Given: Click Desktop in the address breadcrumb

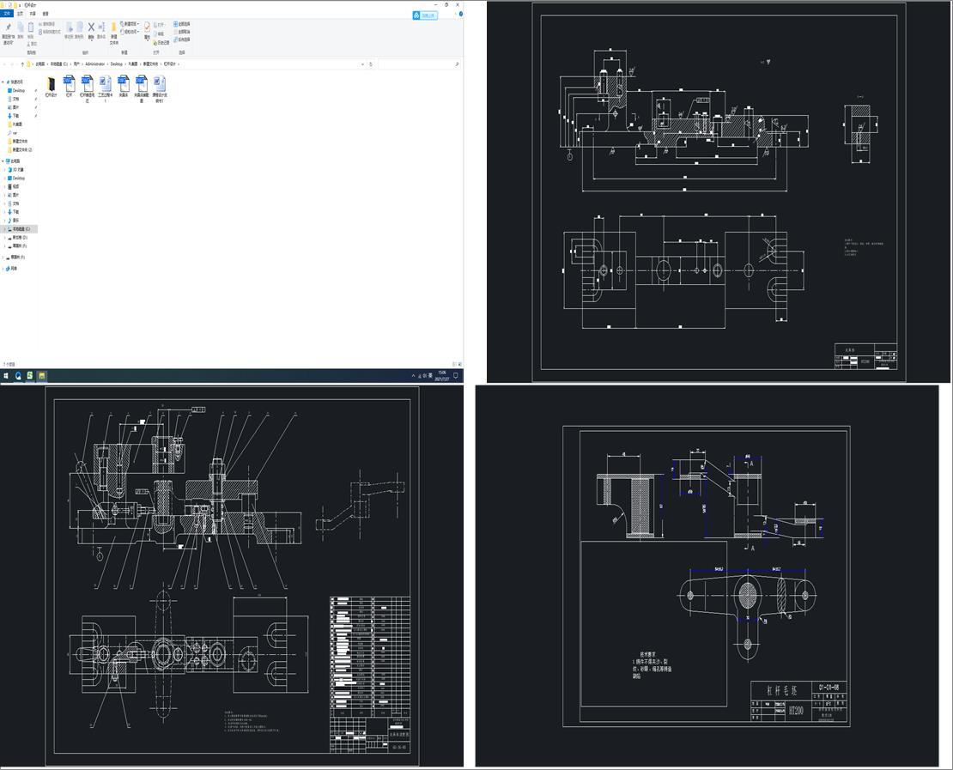Looking at the screenshot, I should click(117, 64).
